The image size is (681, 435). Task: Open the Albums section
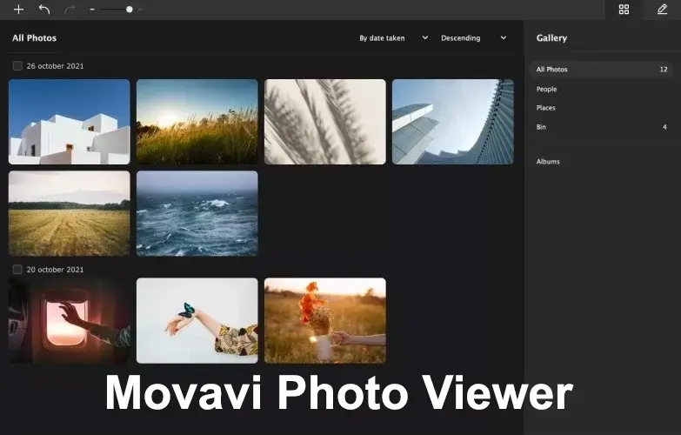(x=548, y=162)
